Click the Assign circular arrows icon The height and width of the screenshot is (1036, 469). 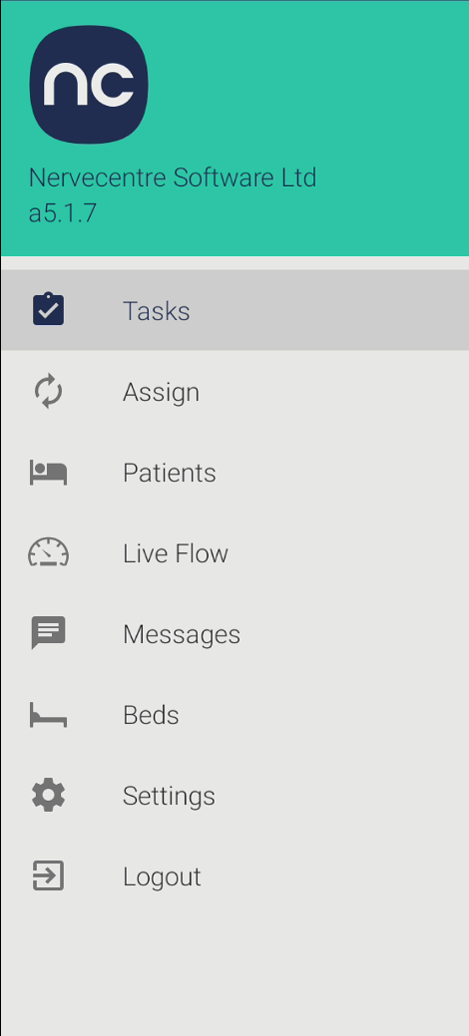[x=48, y=391]
